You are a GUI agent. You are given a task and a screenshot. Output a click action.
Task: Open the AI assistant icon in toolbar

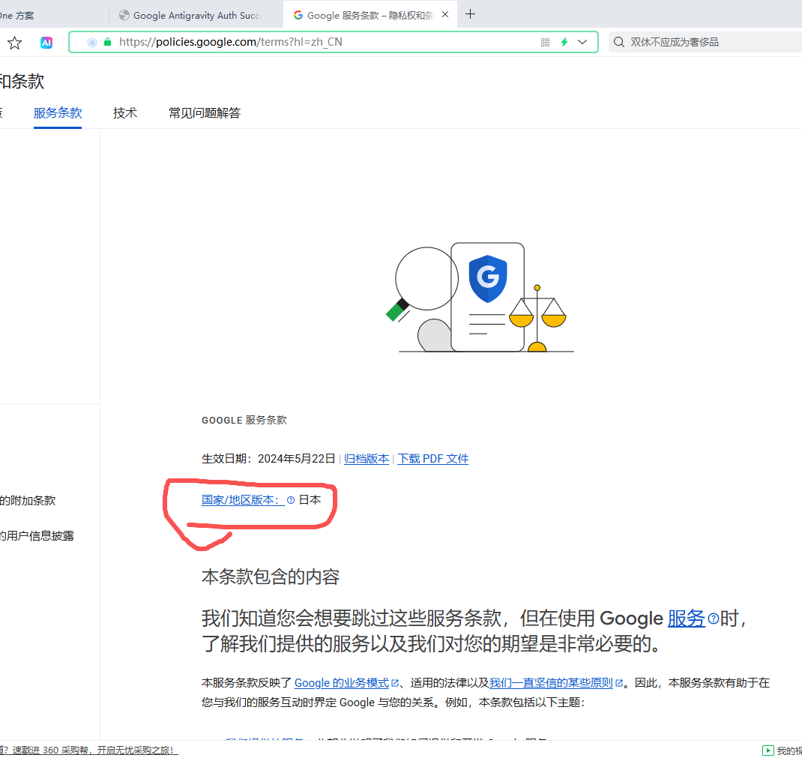tap(46, 43)
